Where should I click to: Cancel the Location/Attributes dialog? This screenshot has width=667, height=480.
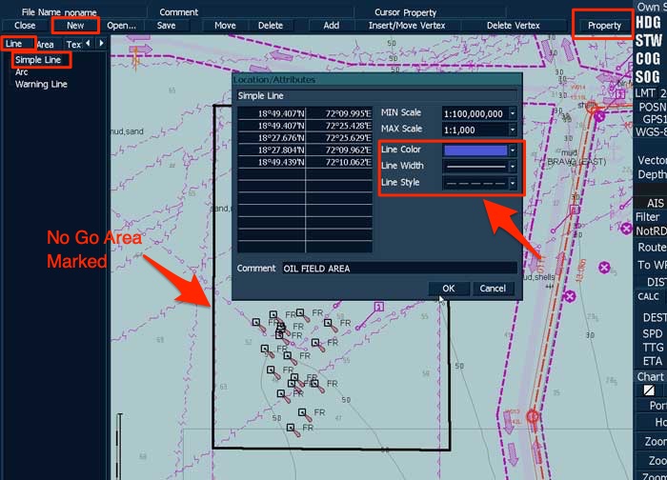[493, 289]
